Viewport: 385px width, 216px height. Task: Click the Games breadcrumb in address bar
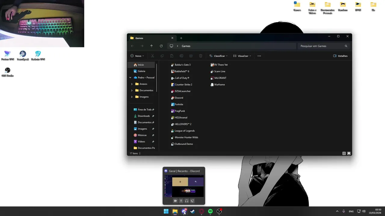pyautogui.click(x=186, y=46)
